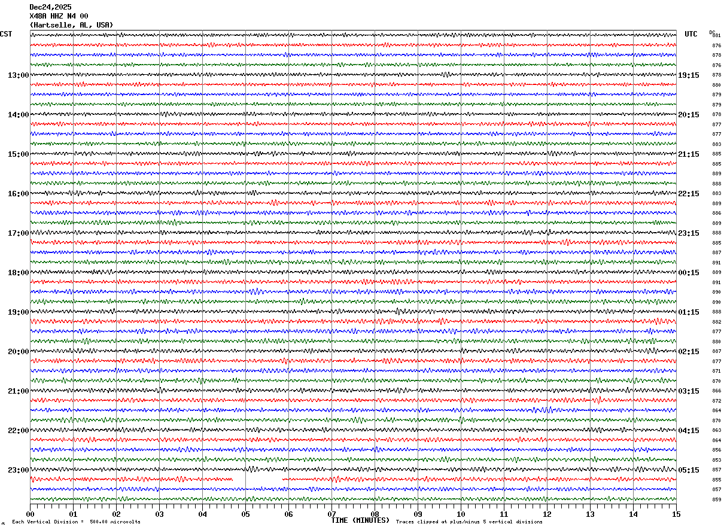The height and width of the screenshot is (530, 724).
Task: Click minute 10 on the time axis
Action: [x=461, y=514]
